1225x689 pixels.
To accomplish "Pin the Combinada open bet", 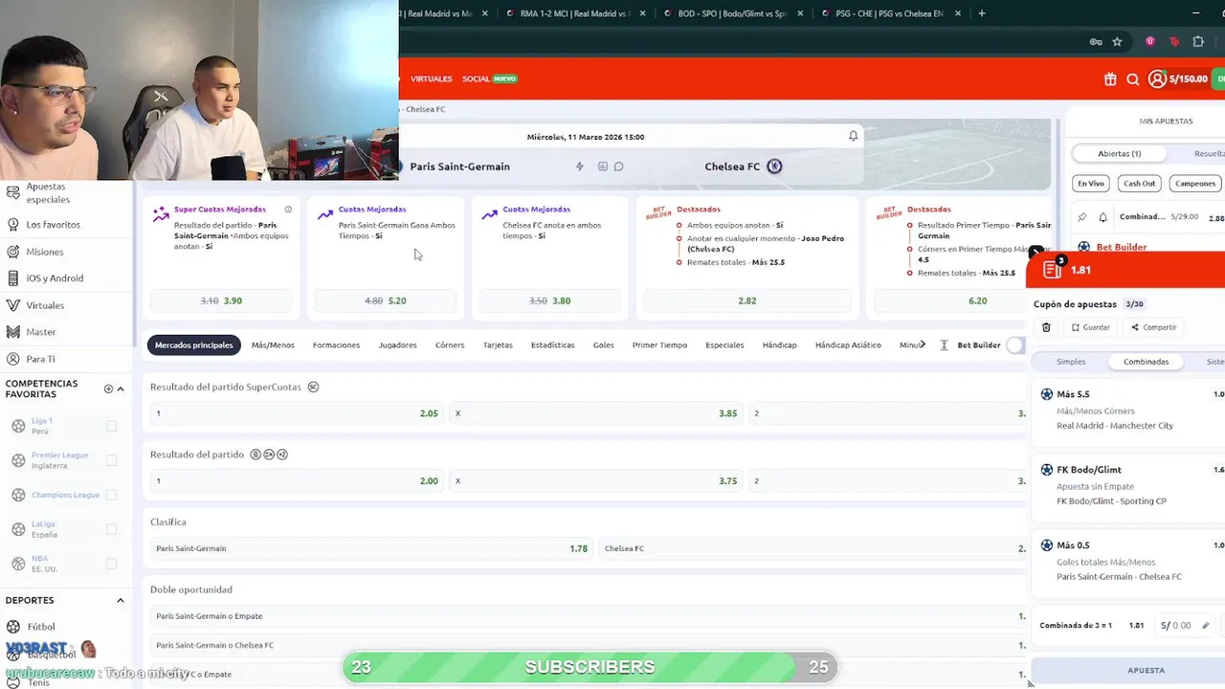I will click(1082, 217).
